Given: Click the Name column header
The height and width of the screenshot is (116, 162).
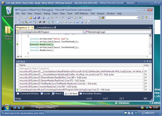Looking at the screenshot, I should [81, 65].
